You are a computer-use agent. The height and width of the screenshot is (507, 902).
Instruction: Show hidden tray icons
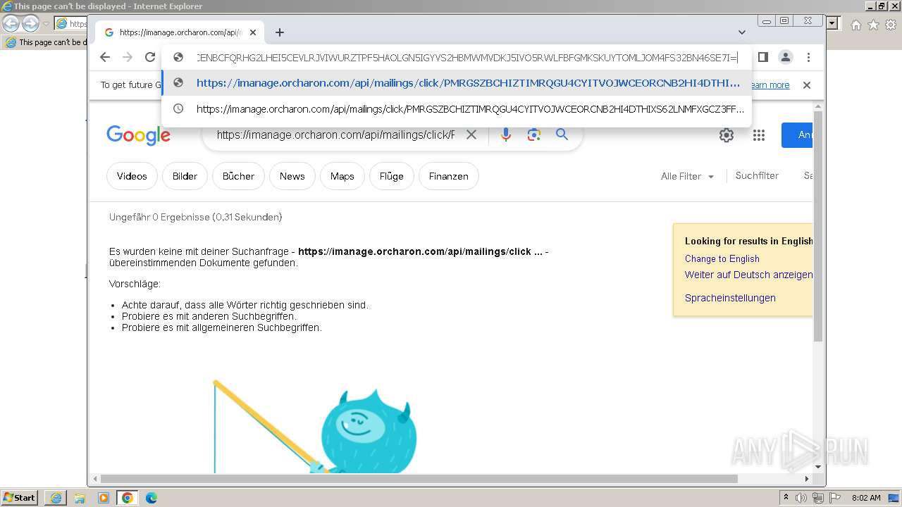tap(786, 498)
